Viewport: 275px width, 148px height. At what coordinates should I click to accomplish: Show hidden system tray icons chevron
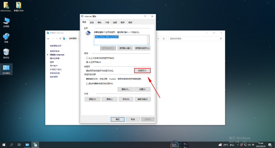(x=238, y=145)
